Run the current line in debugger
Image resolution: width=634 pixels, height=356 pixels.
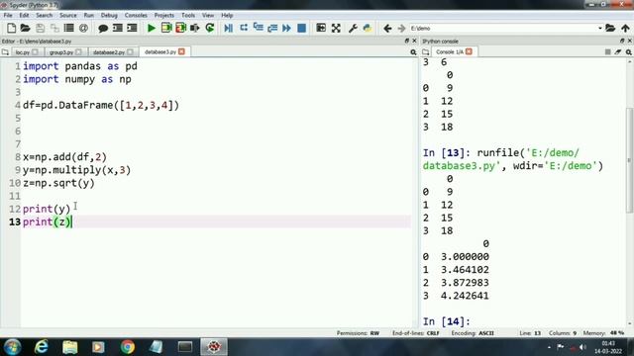(244, 28)
